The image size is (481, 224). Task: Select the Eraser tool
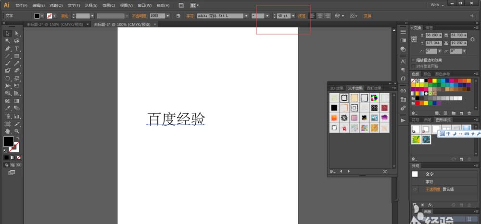pyautogui.click(x=17, y=71)
